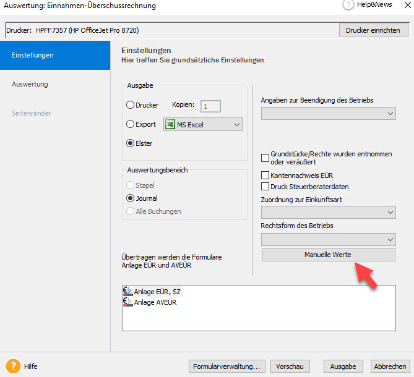Switch to the Seitenränder sidebar tab

(55, 113)
